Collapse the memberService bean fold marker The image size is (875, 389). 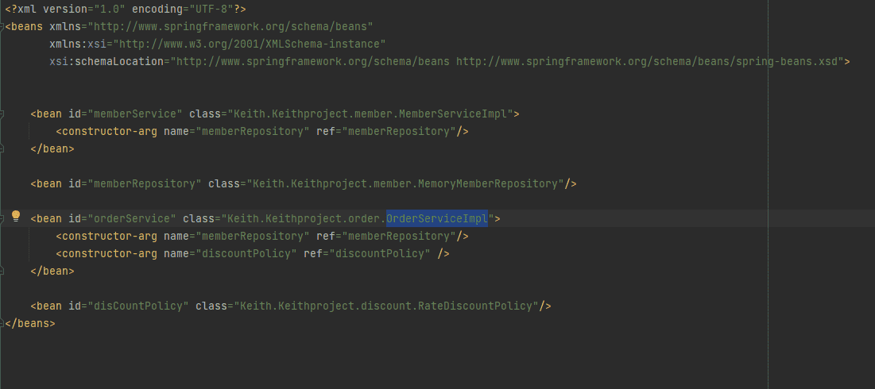click(x=2, y=114)
